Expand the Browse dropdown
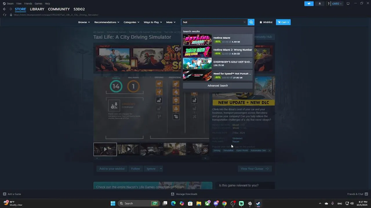 click(84, 22)
